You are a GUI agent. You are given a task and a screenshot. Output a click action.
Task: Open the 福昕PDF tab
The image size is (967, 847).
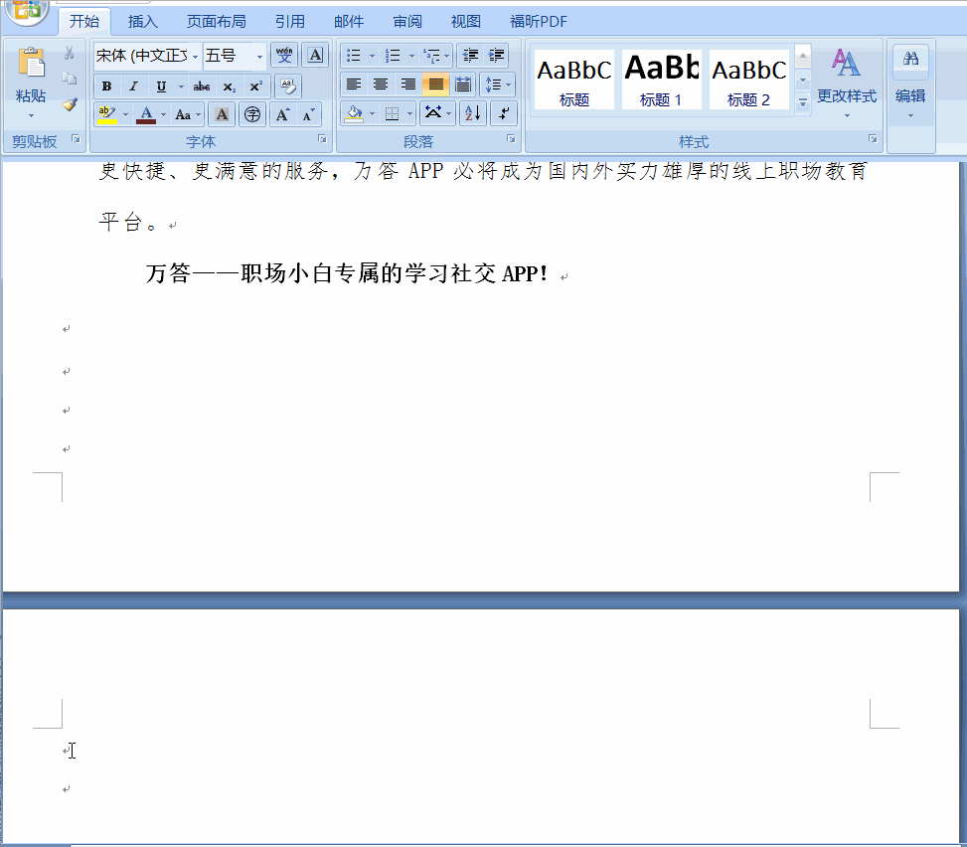coord(539,22)
